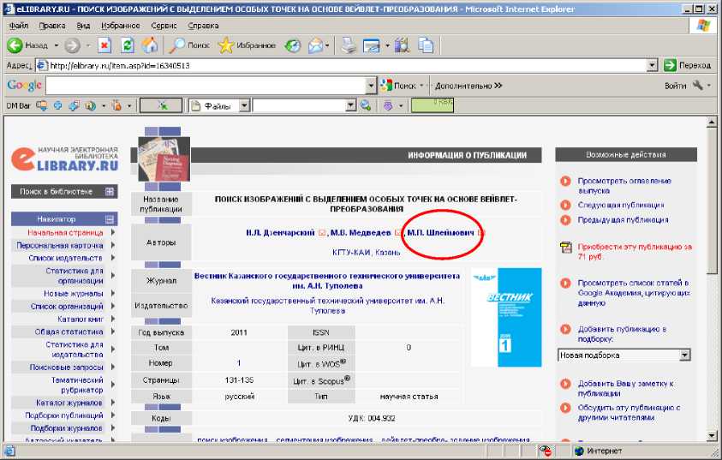
Task: Open the Новая подборка dropdown
Action: (684, 355)
